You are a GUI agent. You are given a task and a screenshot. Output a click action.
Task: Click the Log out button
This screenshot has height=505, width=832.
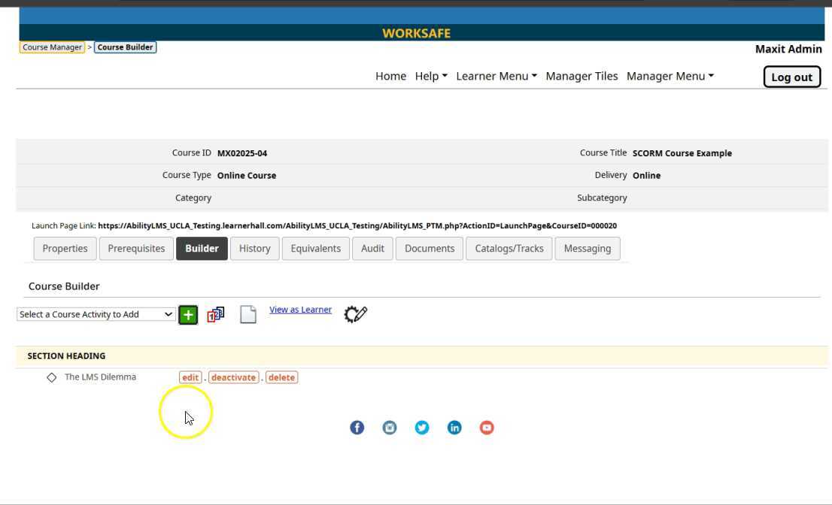791,77
